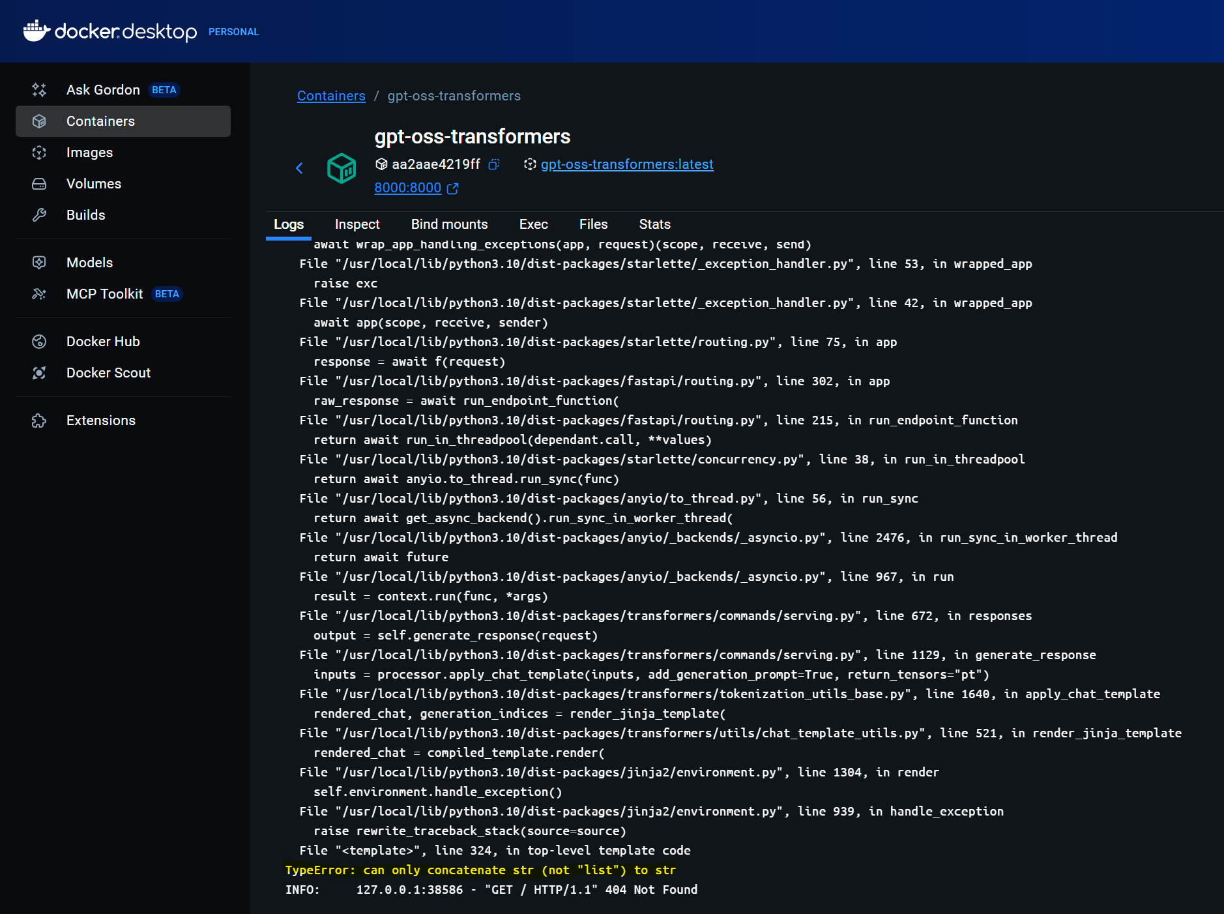Click the gpt-oss-transformers page title

472,136
